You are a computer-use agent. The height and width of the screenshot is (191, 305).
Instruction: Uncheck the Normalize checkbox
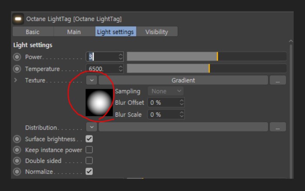[x=89, y=171]
